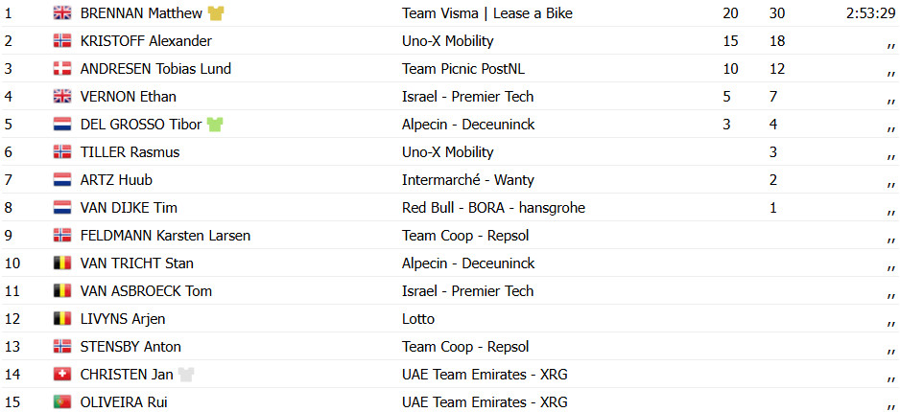Screen dimensions: 900x412
Task: Click the Norwegian flag next to Kristoff Alexander
Action: click(x=62, y=40)
